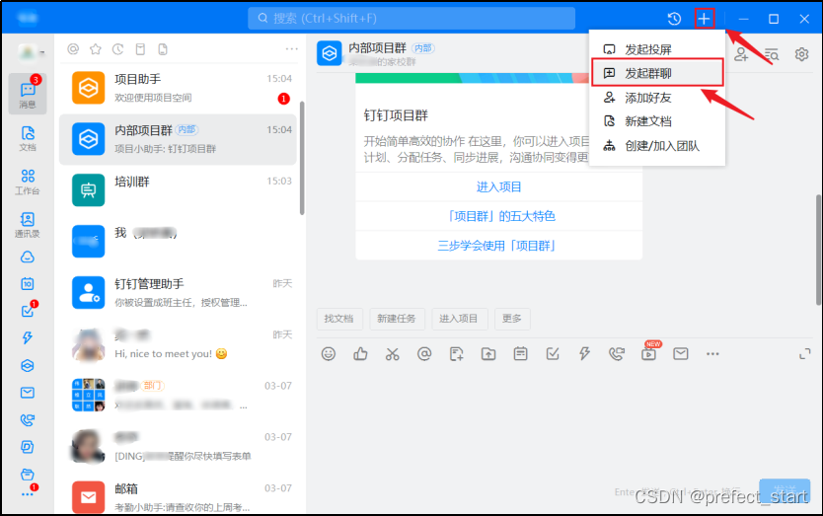Open 项目助手 conversation
This screenshot has width=823, height=516.
pyautogui.click(x=178, y=88)
